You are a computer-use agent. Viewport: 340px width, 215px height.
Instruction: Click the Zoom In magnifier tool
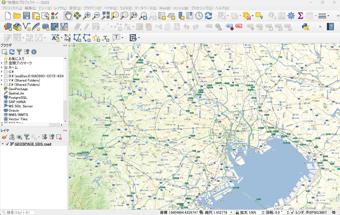click(87, 16)
